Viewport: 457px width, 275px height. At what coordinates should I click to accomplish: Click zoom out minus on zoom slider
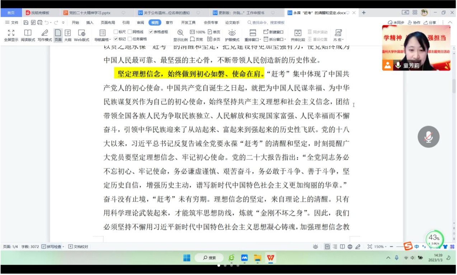(391, 247)
